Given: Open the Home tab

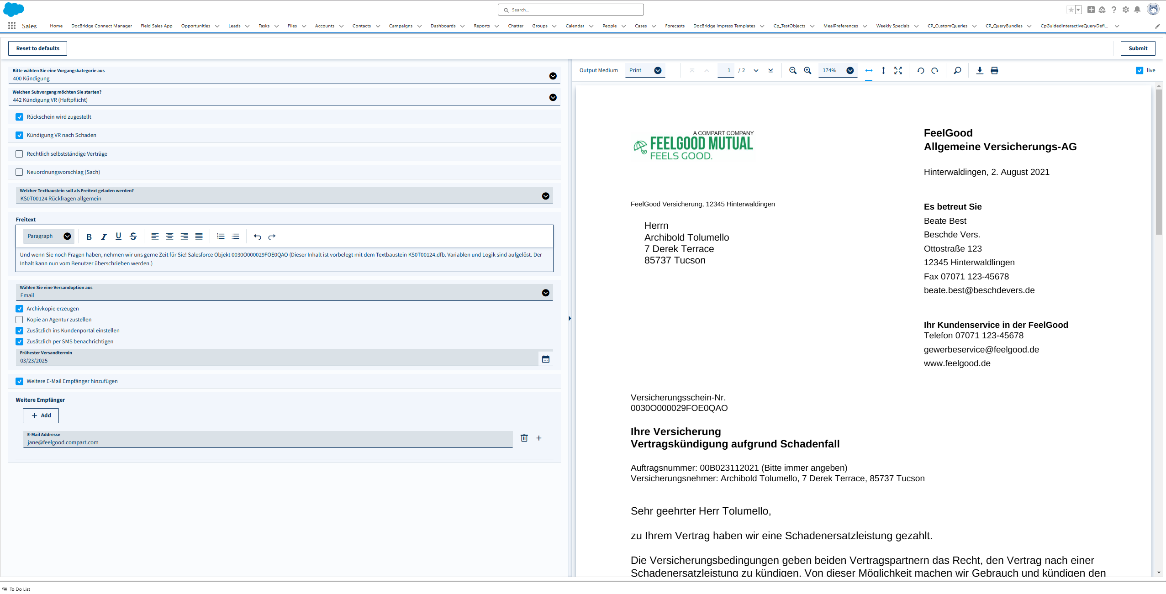Looking at the screenshot, I should coord(56,26).
